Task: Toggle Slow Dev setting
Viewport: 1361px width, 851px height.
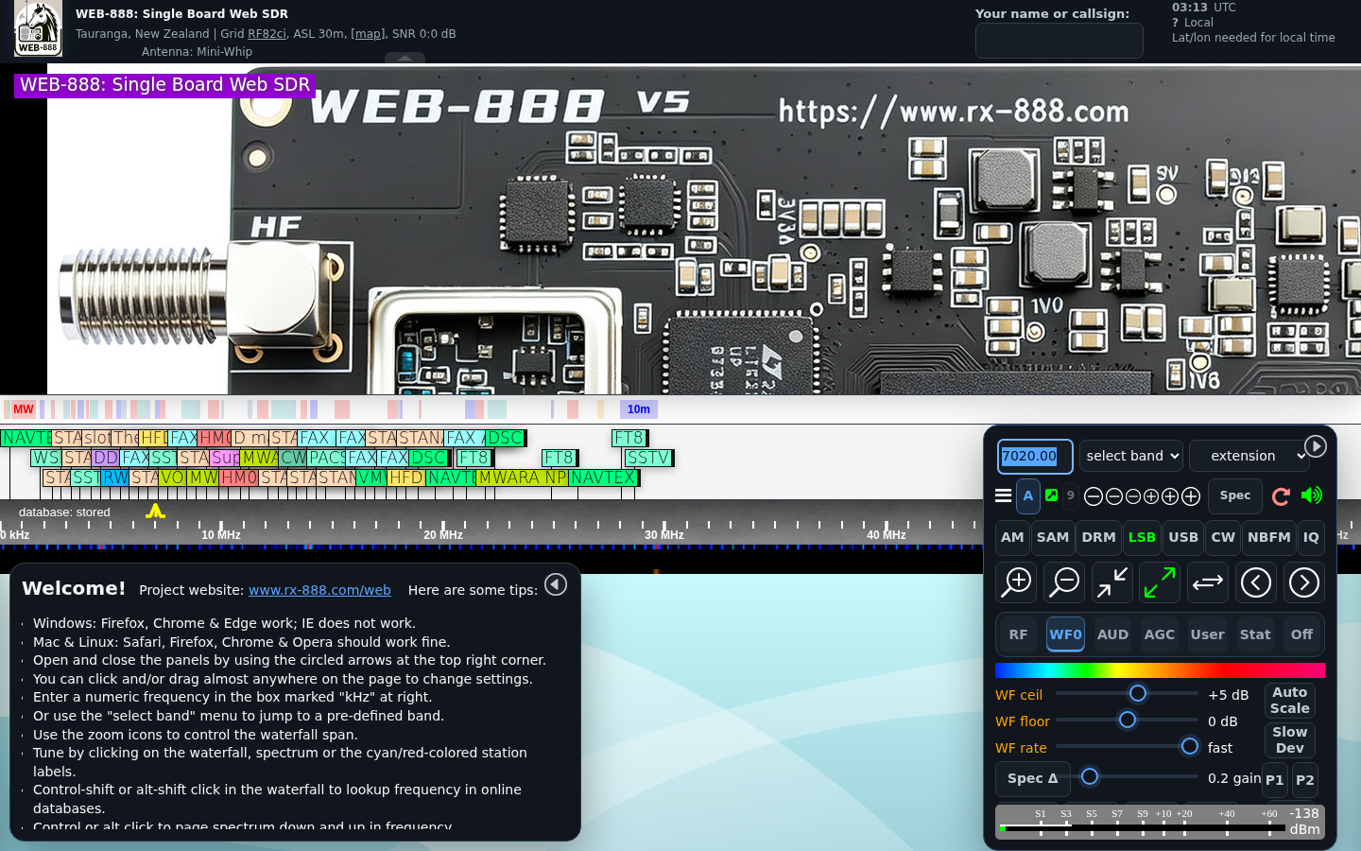Action: click(1289, 740)
